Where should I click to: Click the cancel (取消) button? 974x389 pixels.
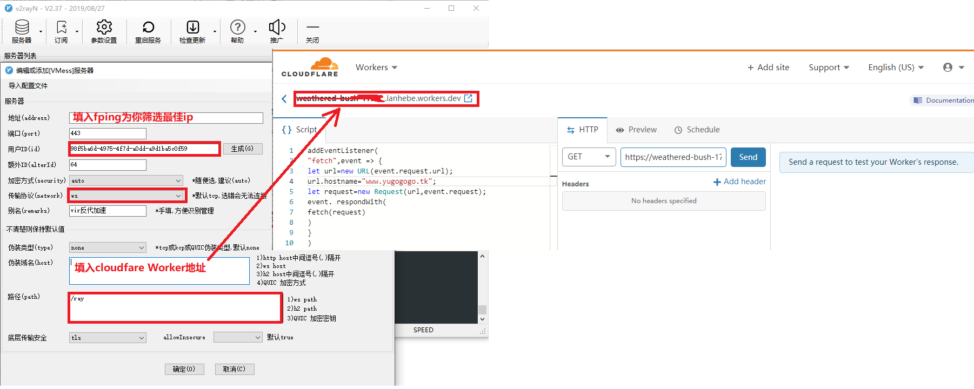coord(235,369)
